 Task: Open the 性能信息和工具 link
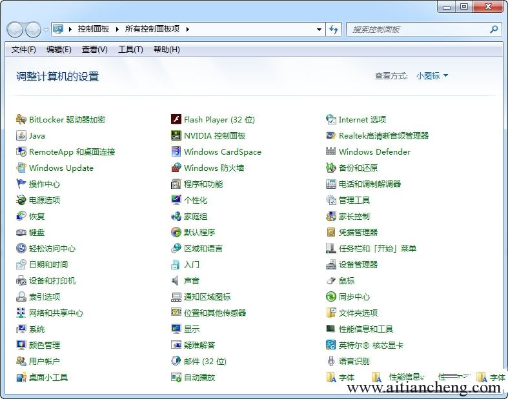coord(366,329)
